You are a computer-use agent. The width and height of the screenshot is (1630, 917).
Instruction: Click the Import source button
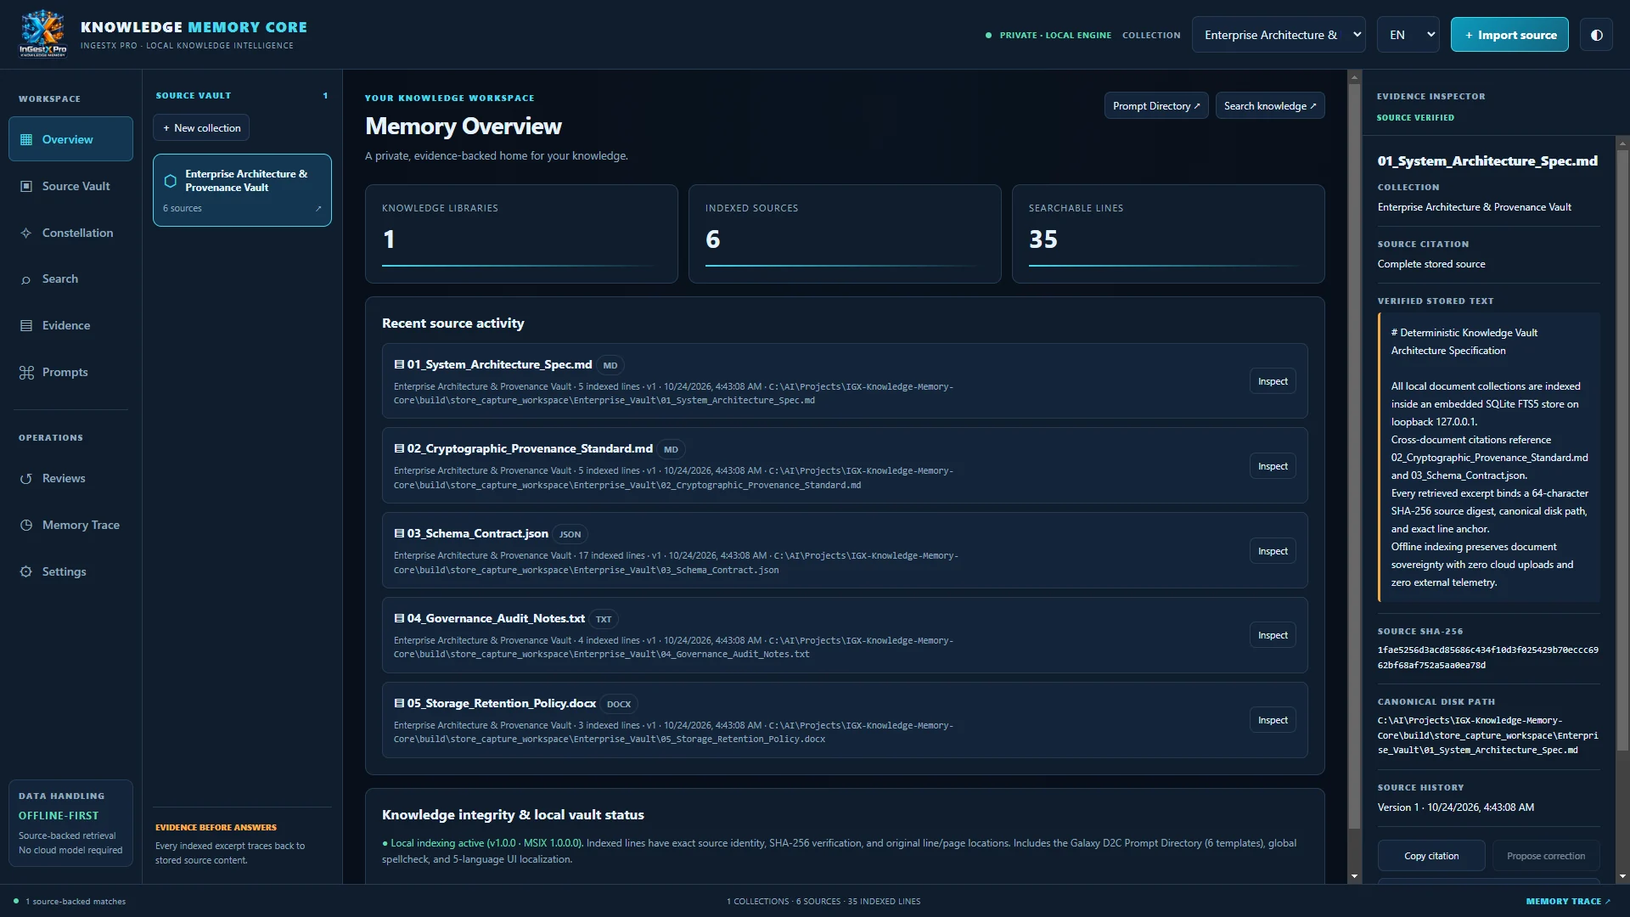(x=1509, y=35)
